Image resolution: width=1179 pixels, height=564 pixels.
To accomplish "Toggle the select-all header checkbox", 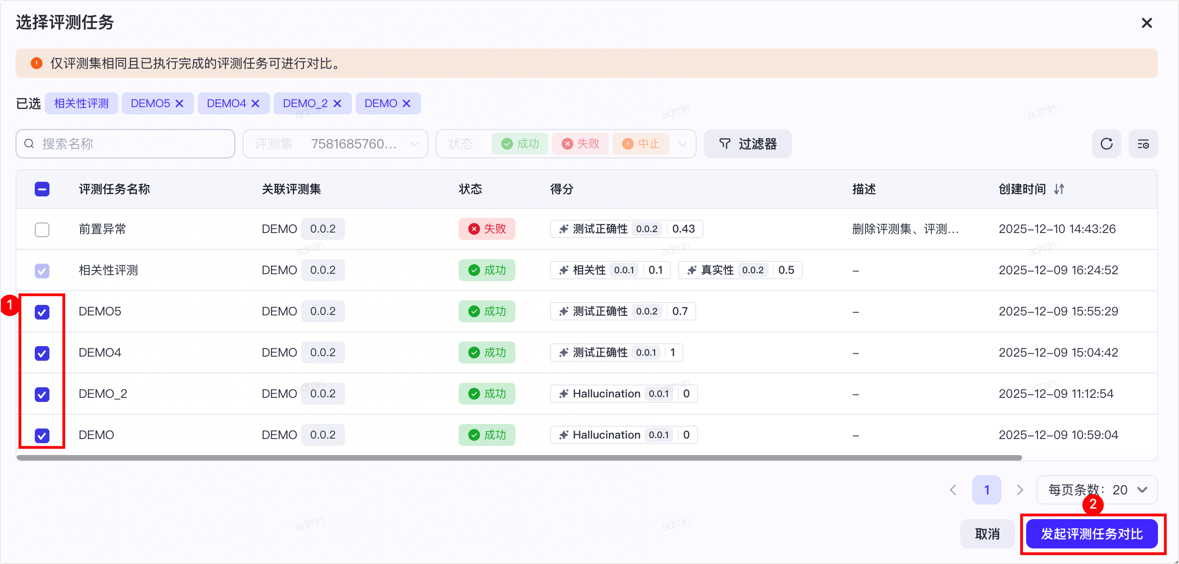I will [42, 189].
